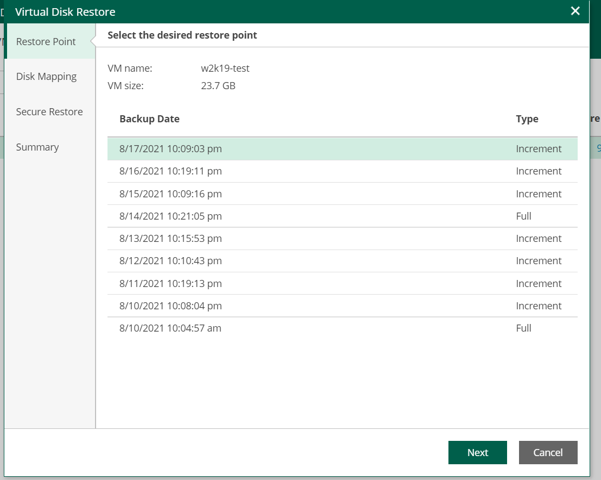
Task: Switch to the Secure Restore step
Action: pos(49,112)
